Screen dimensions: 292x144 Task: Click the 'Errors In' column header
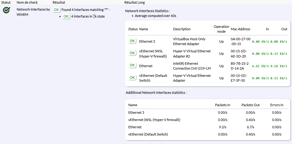277,105
